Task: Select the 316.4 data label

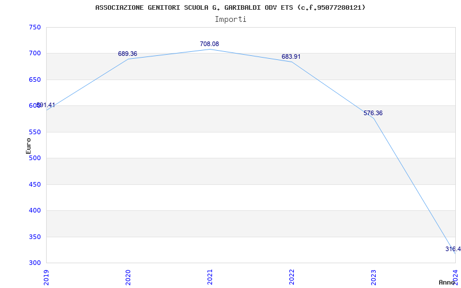Action: (x=453, y=249)
